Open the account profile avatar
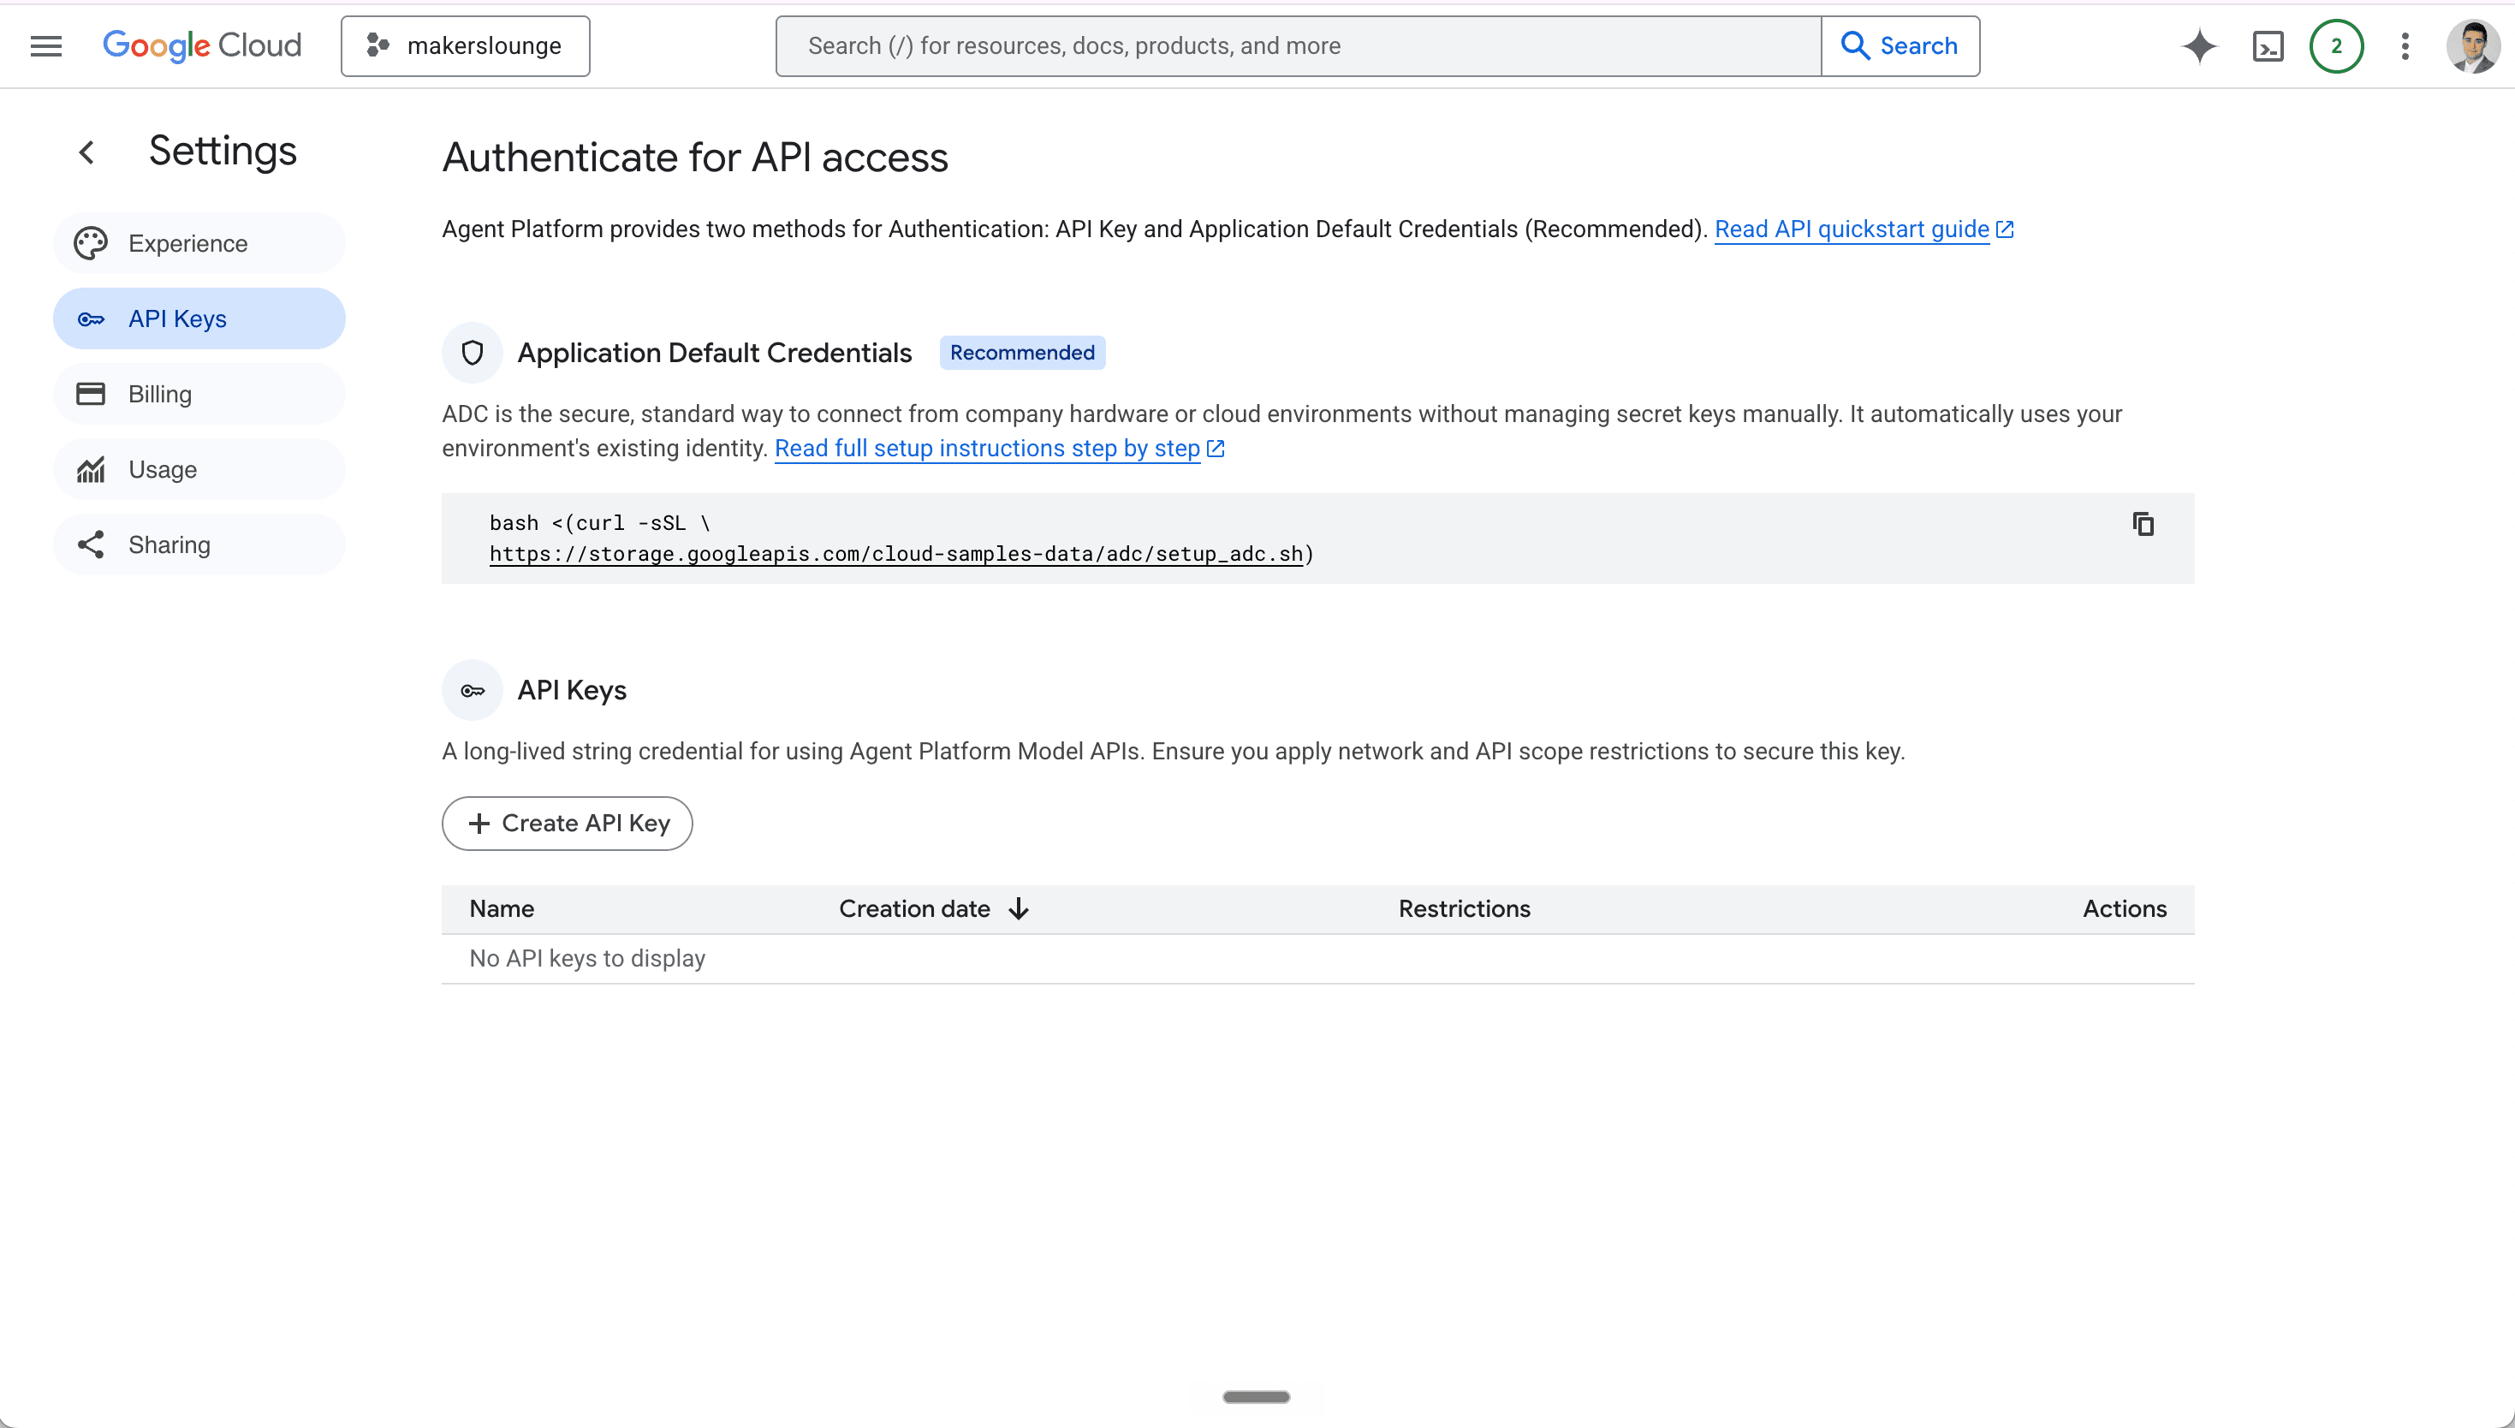 pyautogui.click(x=2473, y=46)
